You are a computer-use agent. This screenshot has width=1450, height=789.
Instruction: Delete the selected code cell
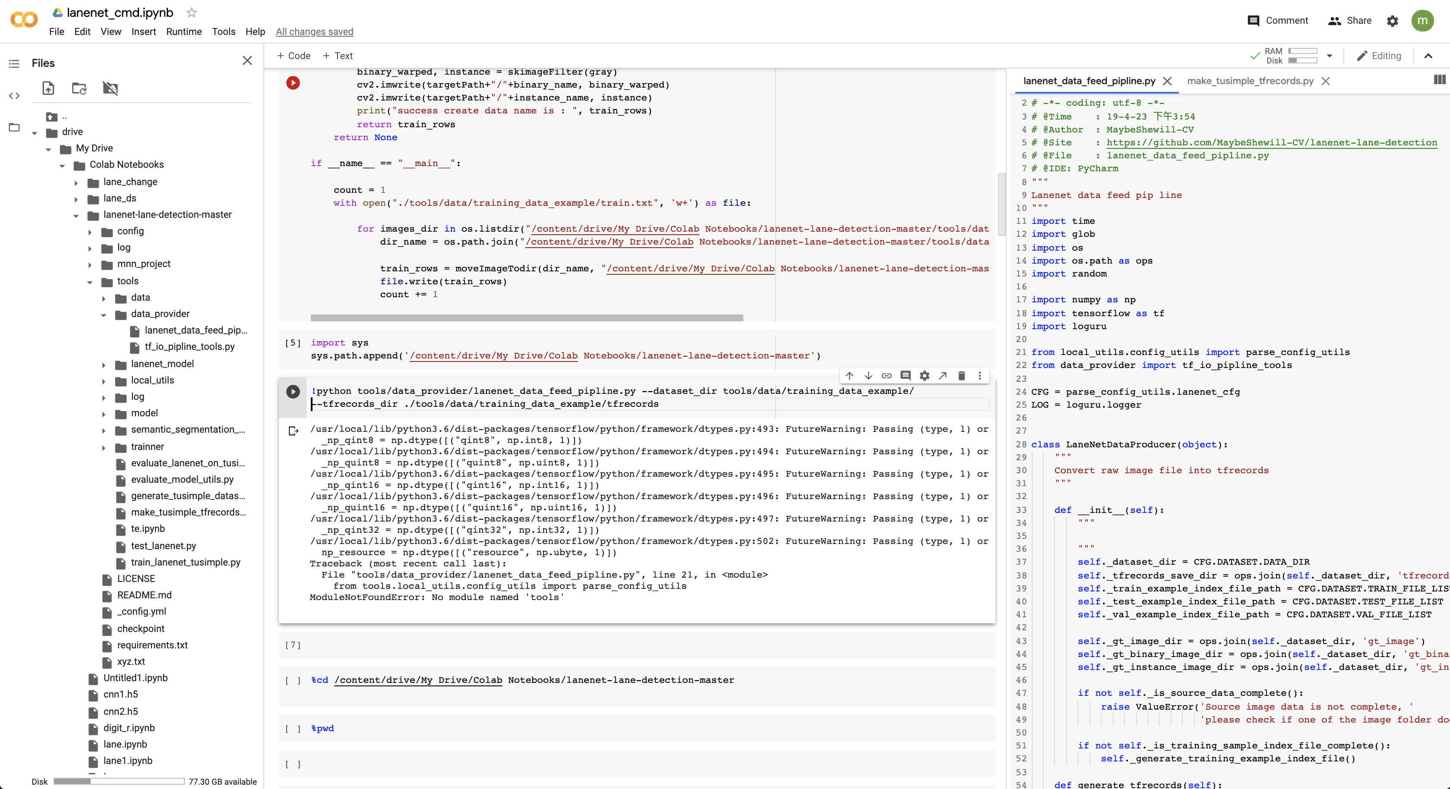962,376
